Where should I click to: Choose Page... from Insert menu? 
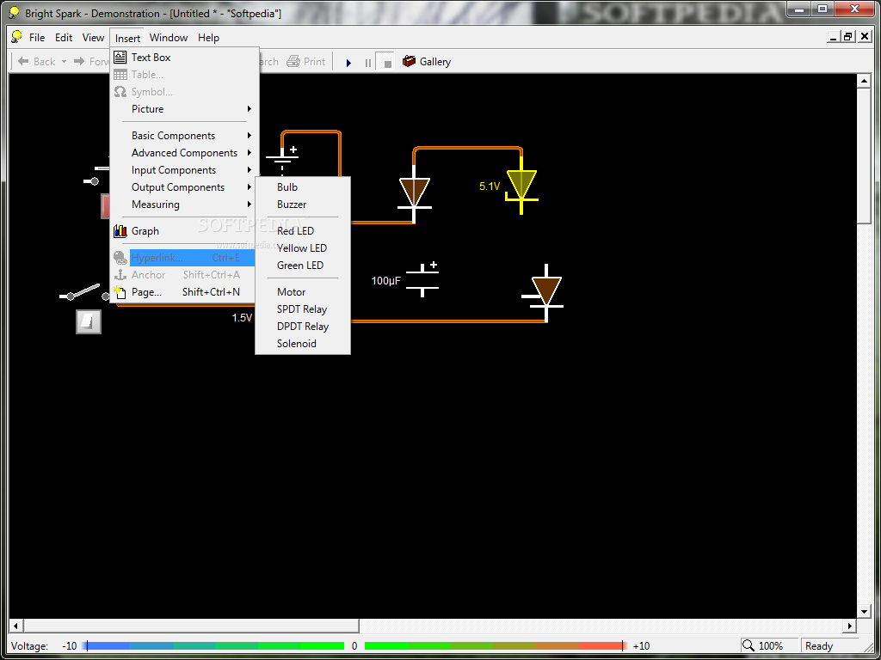[184, 292]
